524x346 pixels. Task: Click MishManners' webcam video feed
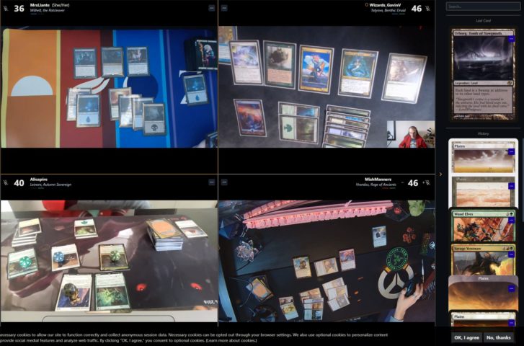(327, 261)
